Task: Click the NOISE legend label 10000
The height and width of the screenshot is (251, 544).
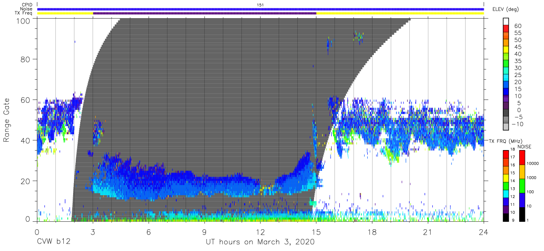Action: coord(532,163)
